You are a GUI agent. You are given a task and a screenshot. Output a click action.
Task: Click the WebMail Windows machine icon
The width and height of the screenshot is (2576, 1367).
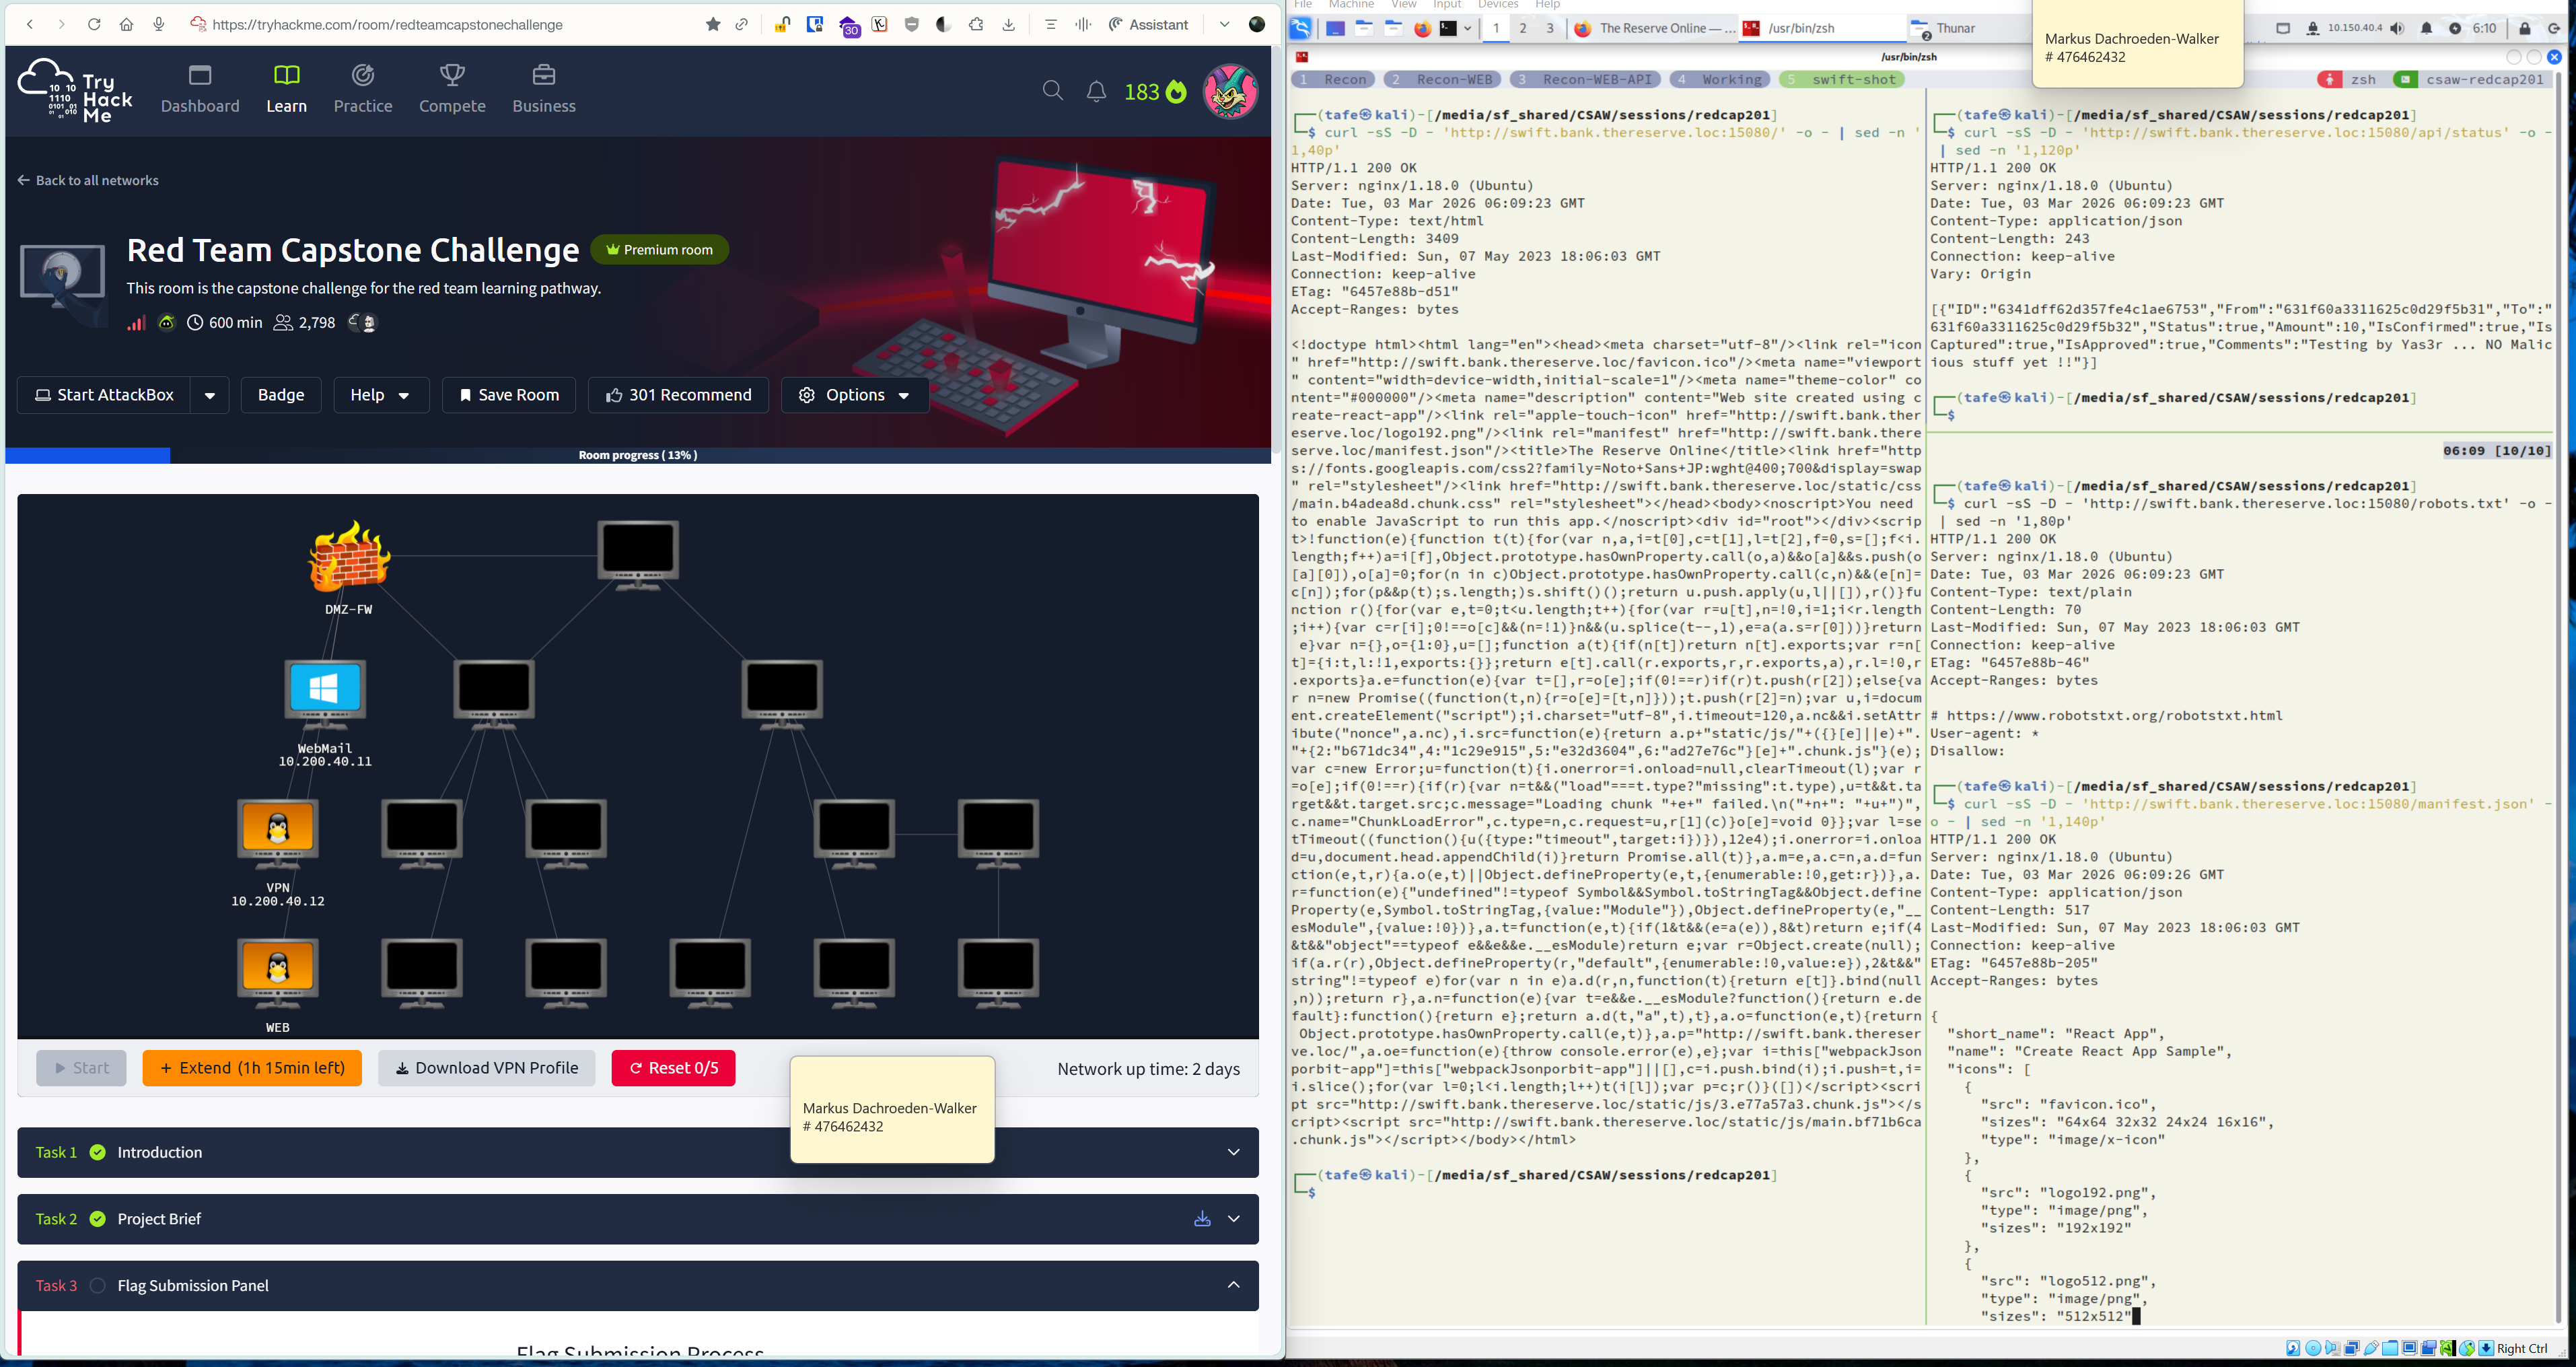[x=325, y=690]
